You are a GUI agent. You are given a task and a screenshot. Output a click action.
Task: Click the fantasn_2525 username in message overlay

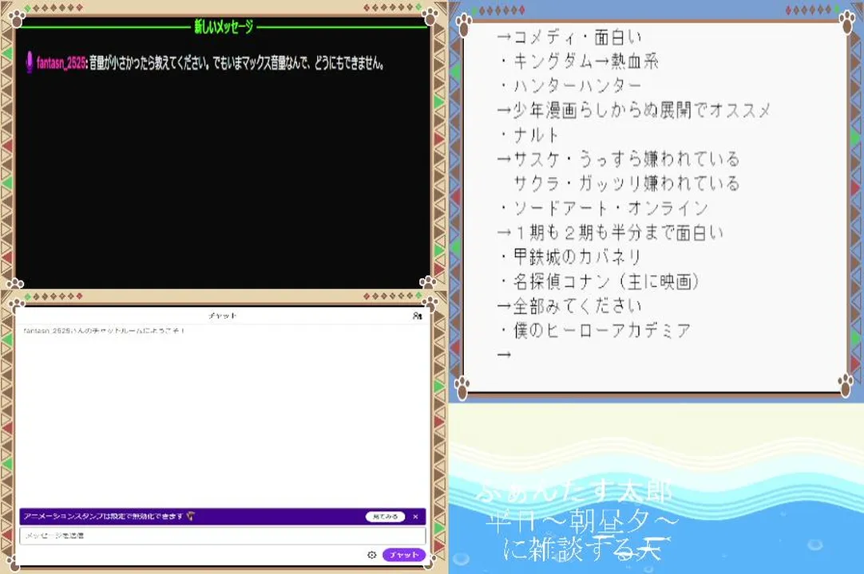tap(61, 63)
